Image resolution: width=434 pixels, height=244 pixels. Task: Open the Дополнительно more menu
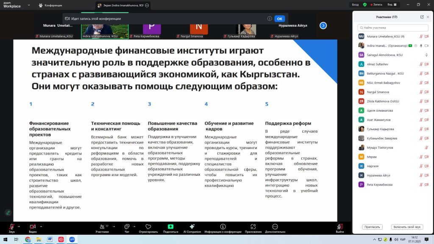275,227
